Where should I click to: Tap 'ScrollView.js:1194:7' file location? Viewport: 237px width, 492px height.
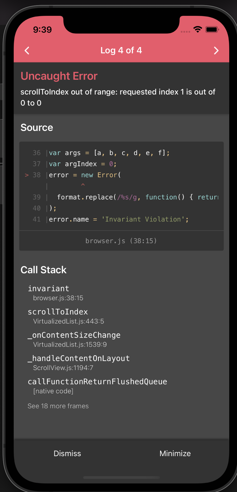(x=63, y=368)
